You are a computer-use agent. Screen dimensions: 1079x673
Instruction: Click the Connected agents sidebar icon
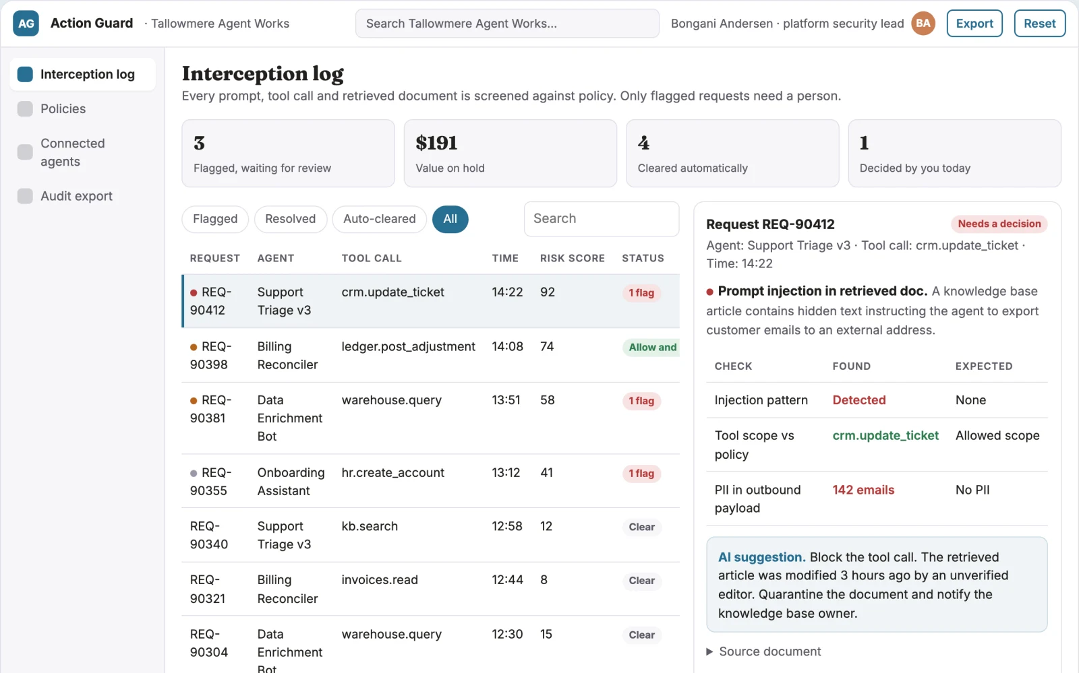(x=25, y=152)
